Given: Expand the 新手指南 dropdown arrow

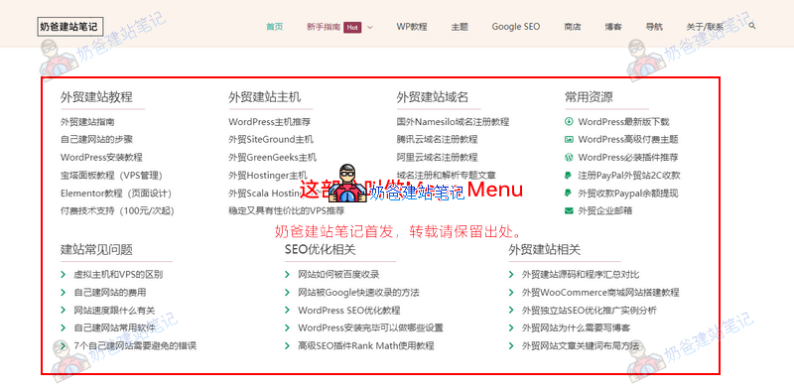Looking at the screenshot, I should click(x=369, y=28).
